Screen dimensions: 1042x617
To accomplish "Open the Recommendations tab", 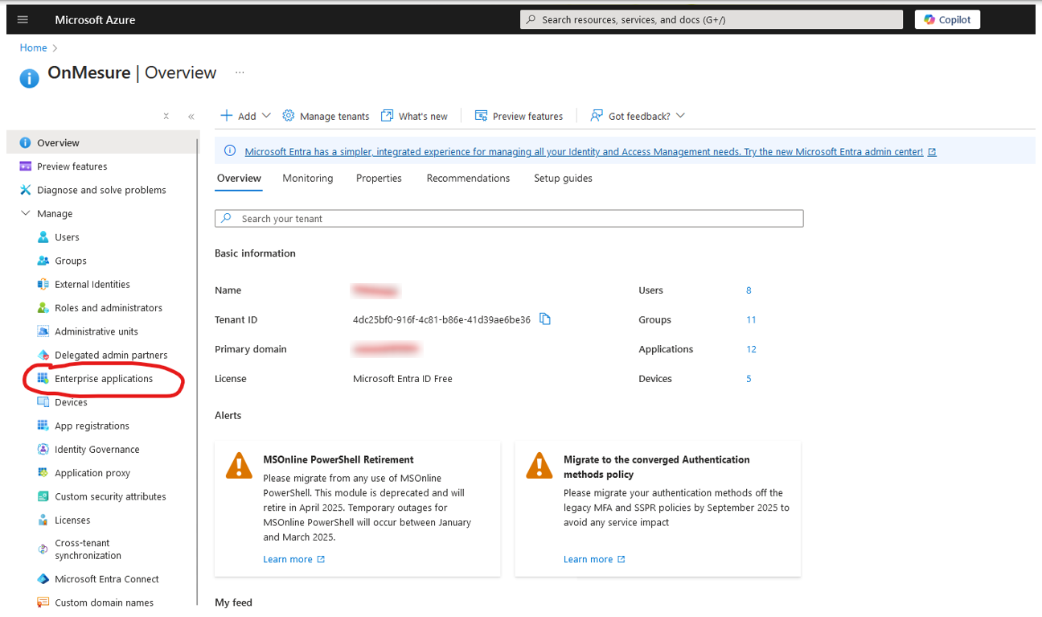I will 468,179.
